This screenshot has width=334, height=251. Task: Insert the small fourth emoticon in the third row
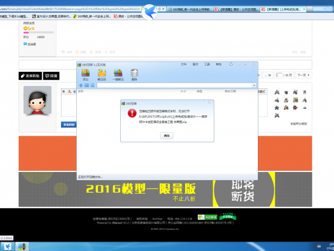tap(305, 108)
